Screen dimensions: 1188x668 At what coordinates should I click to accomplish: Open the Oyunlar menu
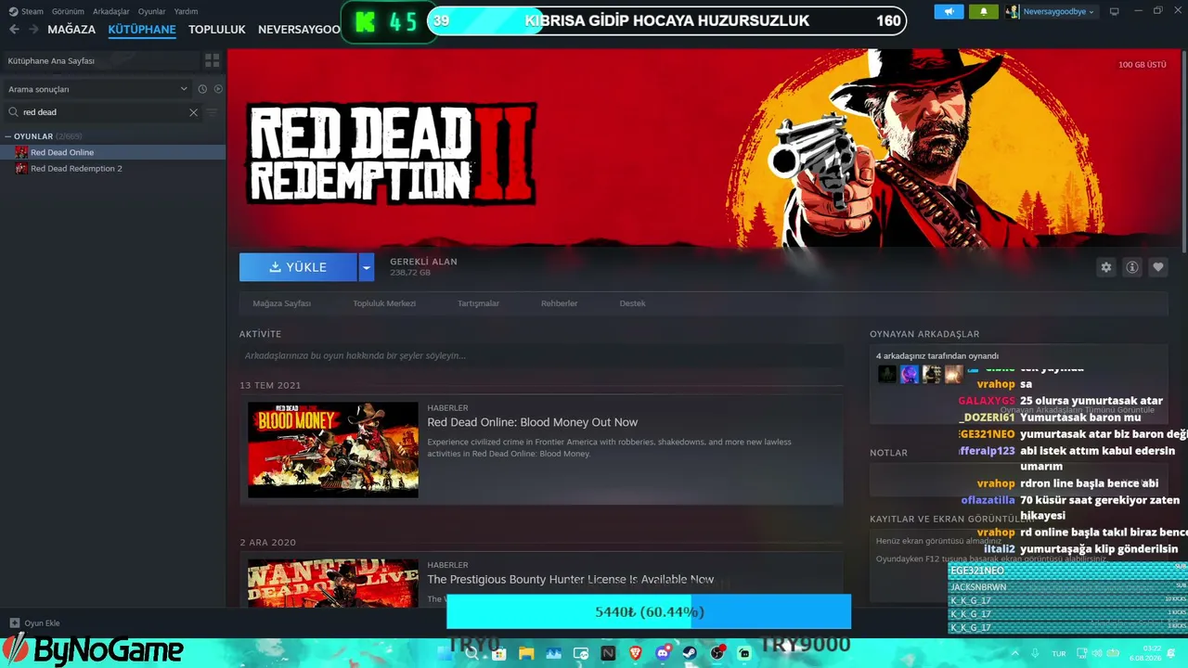[152, 11]
